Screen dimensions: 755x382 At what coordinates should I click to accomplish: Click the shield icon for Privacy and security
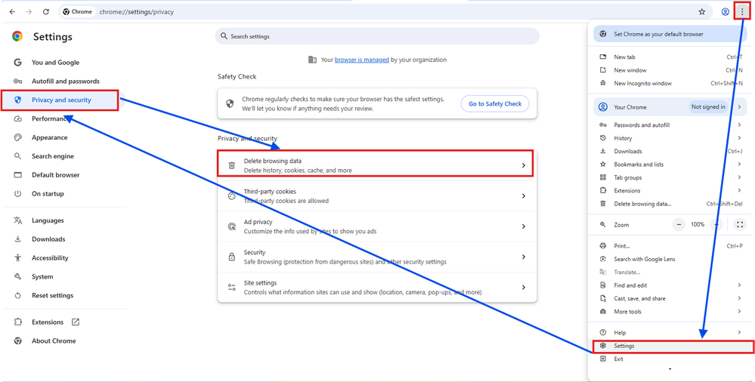coord(18,100)
